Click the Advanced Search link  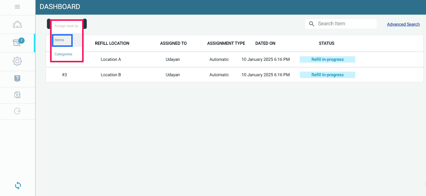[x=403, y=24]
